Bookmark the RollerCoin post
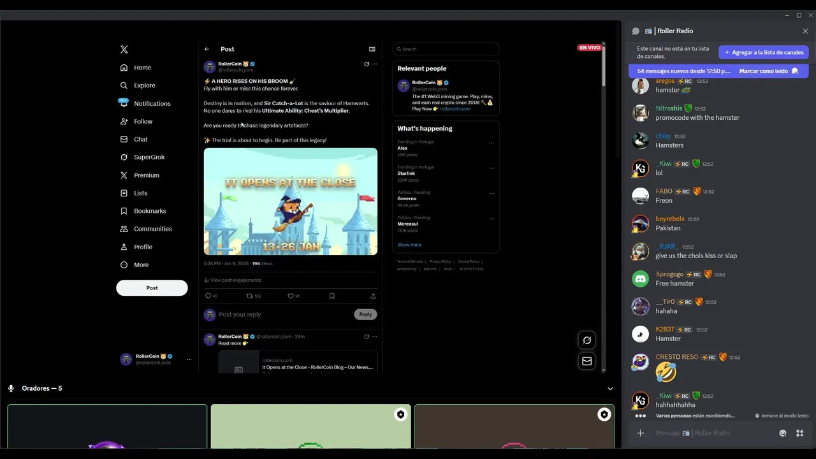 [x=332, y=296]
